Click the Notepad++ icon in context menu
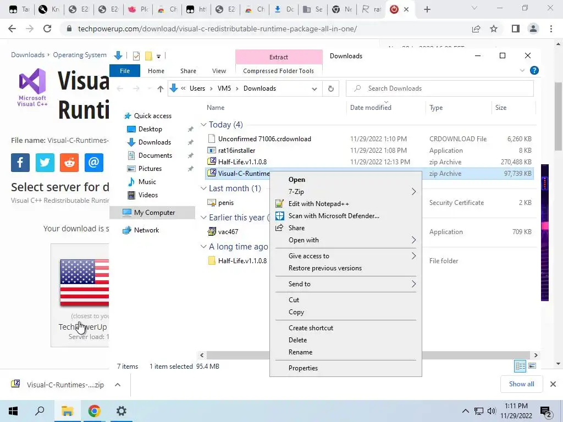 coord(279,204)
